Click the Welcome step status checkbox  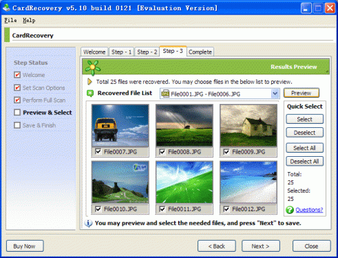(x=17, y=75)
